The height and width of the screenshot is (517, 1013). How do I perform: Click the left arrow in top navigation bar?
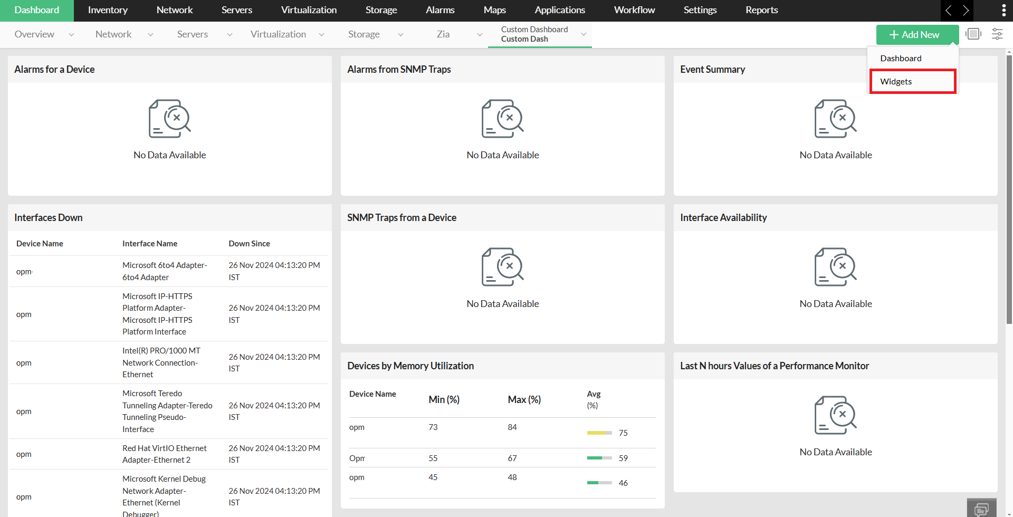click(949, 11)
